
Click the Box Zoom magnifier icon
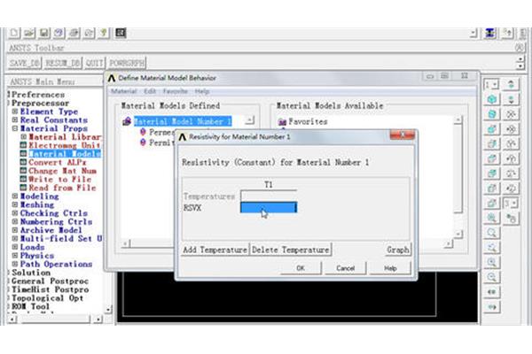(492, 233)
